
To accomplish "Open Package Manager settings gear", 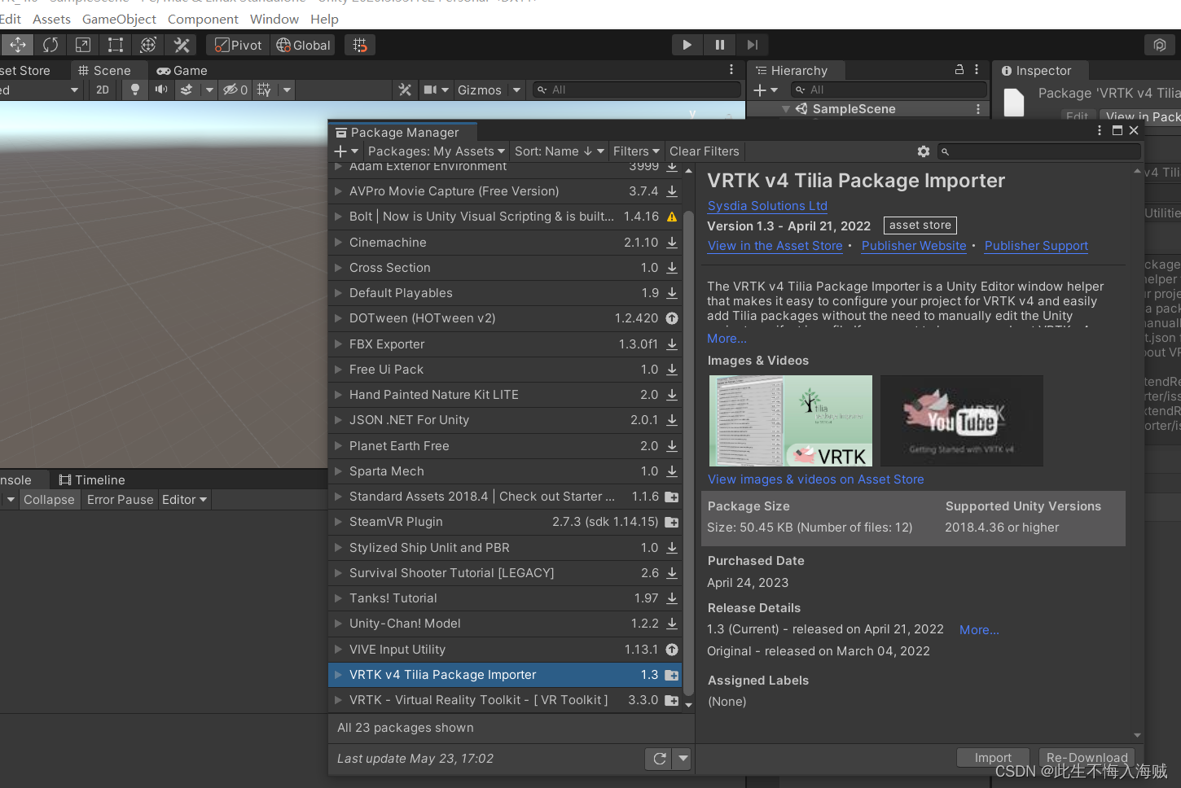I will click(x=924, y=151).
